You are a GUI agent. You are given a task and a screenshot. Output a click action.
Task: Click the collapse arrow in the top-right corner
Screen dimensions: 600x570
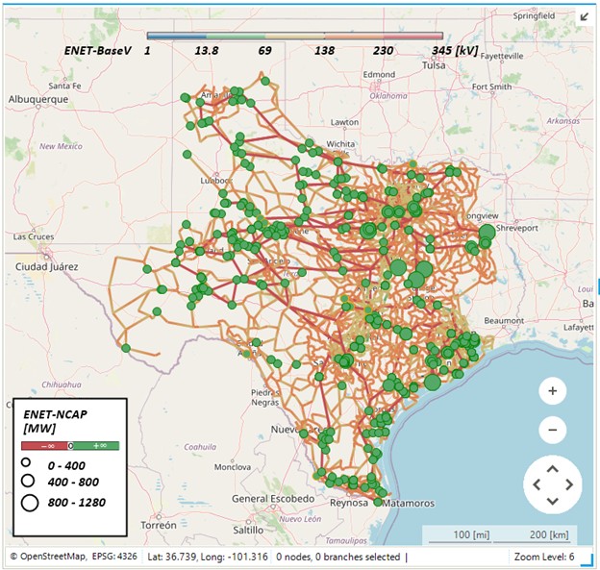pyautogui.click(x=584, y=16)
